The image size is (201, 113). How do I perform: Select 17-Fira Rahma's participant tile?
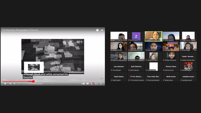[x=136, y=77]
